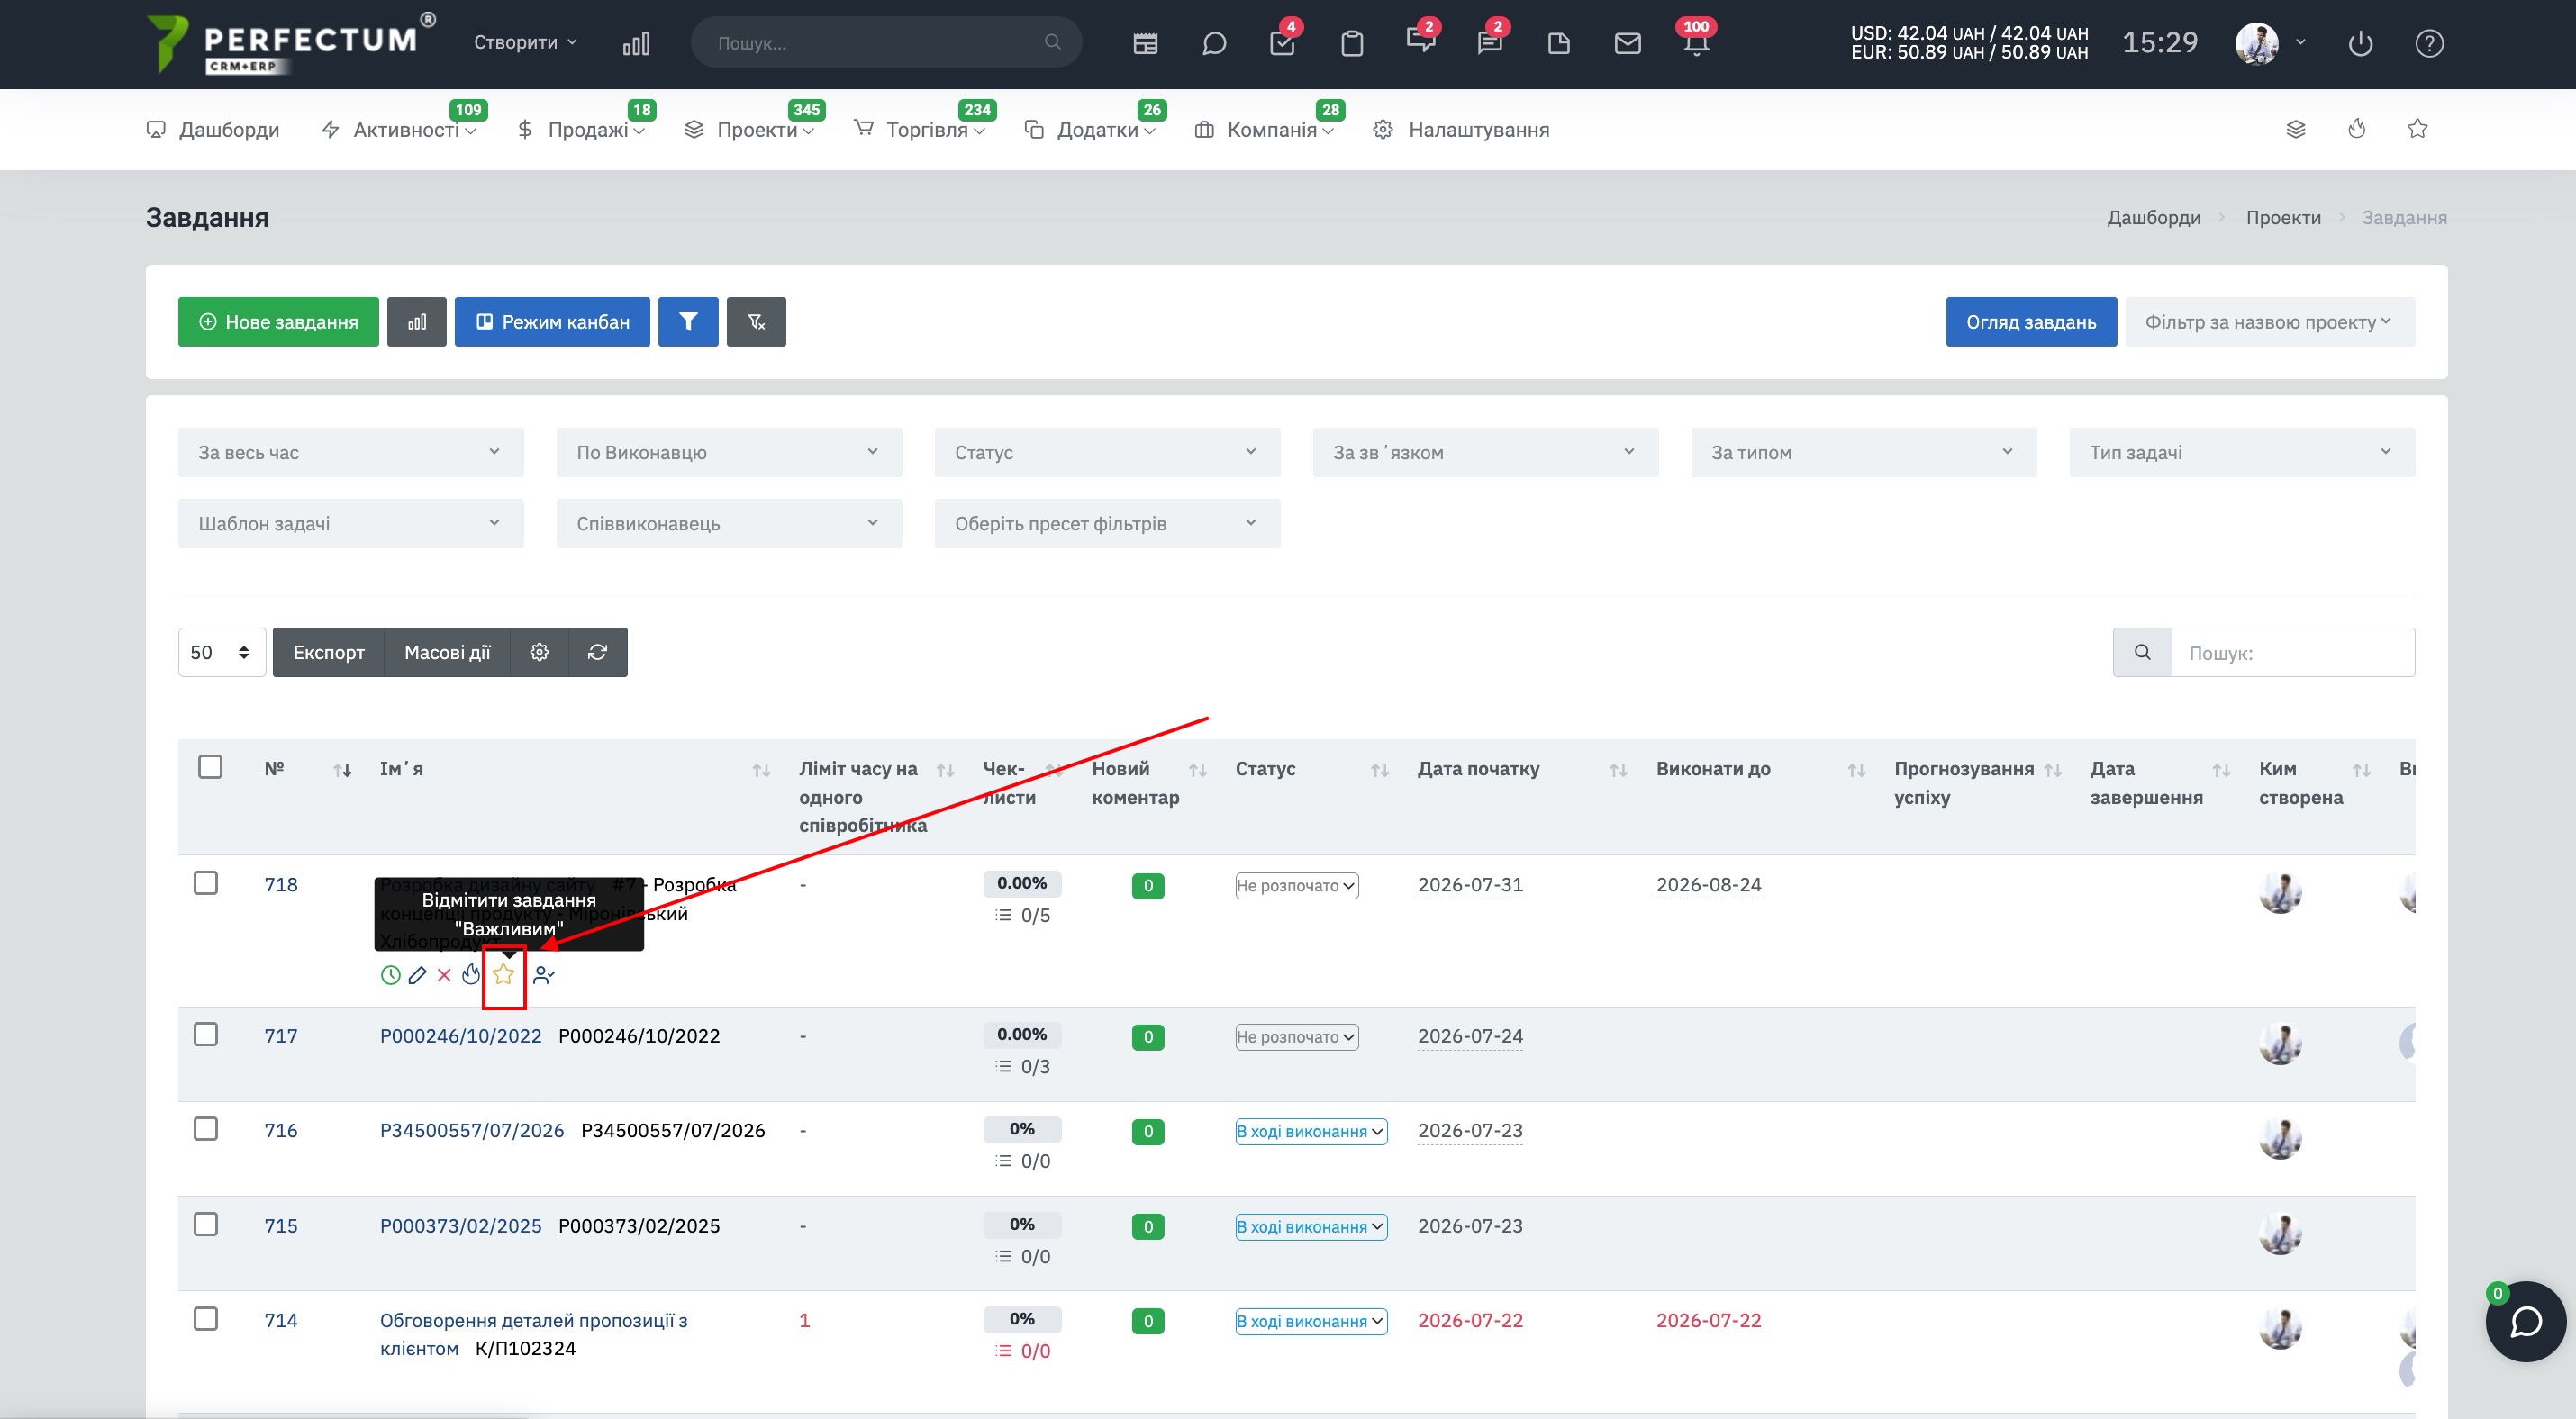Go to Проекти in the breadcrumb
The image size is (2576, 1419).
(2283, 218)
